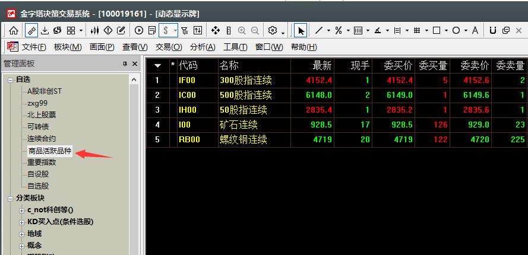Click the up-down sort arrows icon
Screen dimensions: 528x255
pyautogui.click(x=198, y=31)
